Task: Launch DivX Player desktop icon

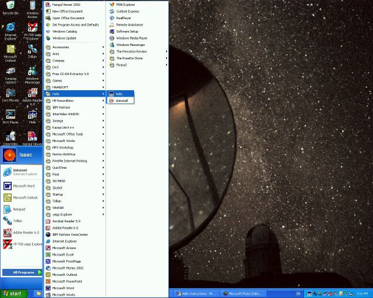Action: click(x=10, y=117)
